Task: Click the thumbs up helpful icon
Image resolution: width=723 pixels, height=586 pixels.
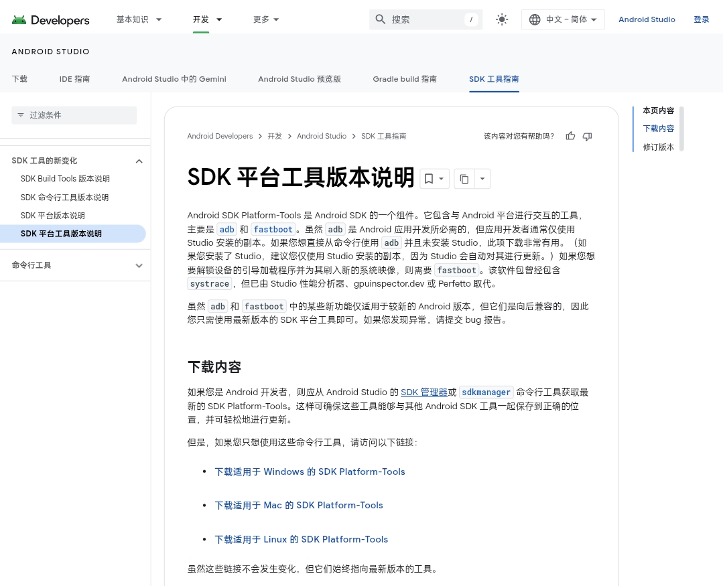Action: coord(570,136)
